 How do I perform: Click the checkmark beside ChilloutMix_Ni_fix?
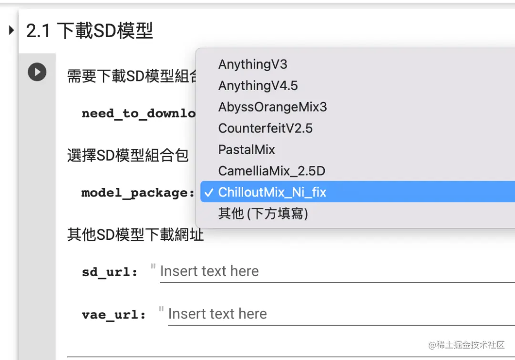coord(209,192)
